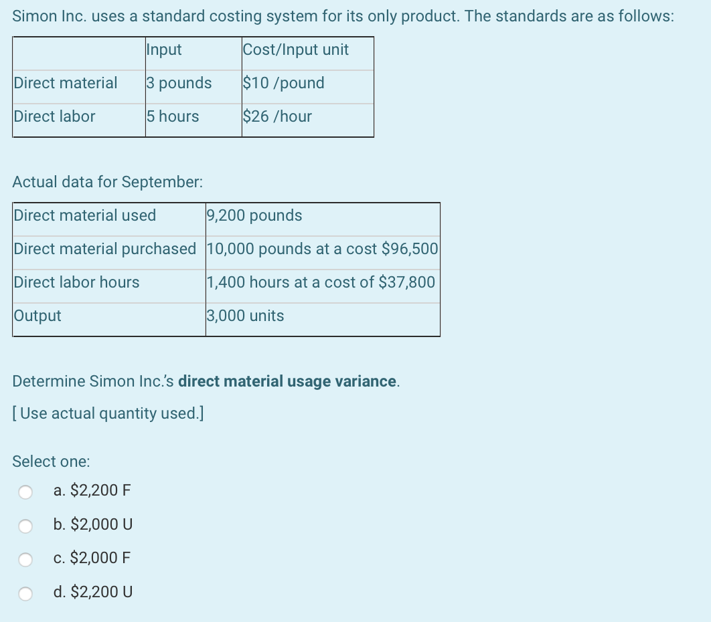Image resolution: width=711 pixels, height=622 pixels.
Task: Select radio button for answer b. $2,000 U
Action: point(26,526)
